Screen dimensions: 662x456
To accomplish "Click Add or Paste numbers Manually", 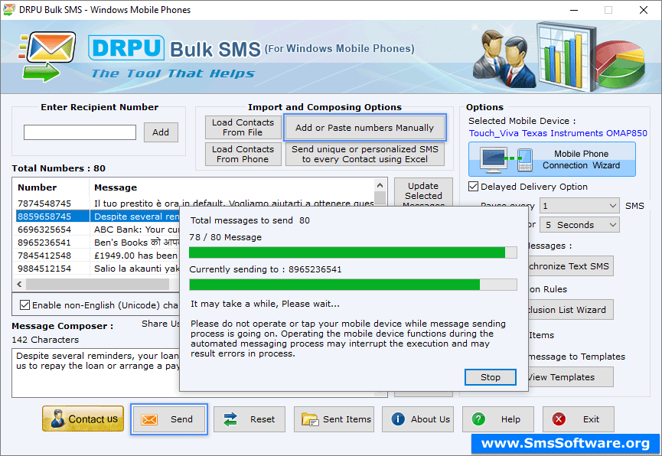I will click(x=365, y=128).
